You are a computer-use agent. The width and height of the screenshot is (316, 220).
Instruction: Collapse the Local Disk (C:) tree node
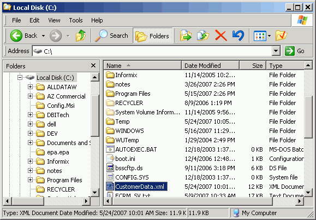tap(20, 77)
